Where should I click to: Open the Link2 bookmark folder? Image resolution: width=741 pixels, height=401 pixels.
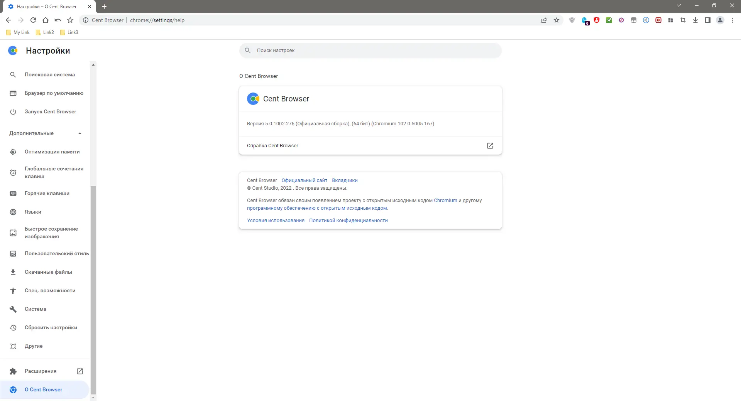pyautogui.click(x=45, y=32)
